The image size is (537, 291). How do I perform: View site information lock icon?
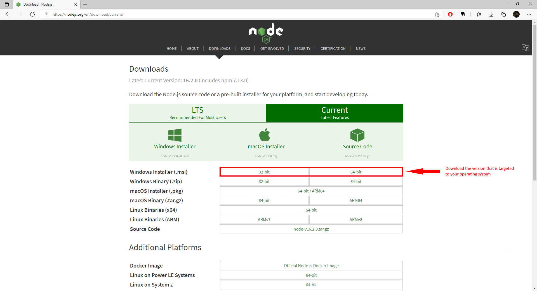(x=46, y=14)
